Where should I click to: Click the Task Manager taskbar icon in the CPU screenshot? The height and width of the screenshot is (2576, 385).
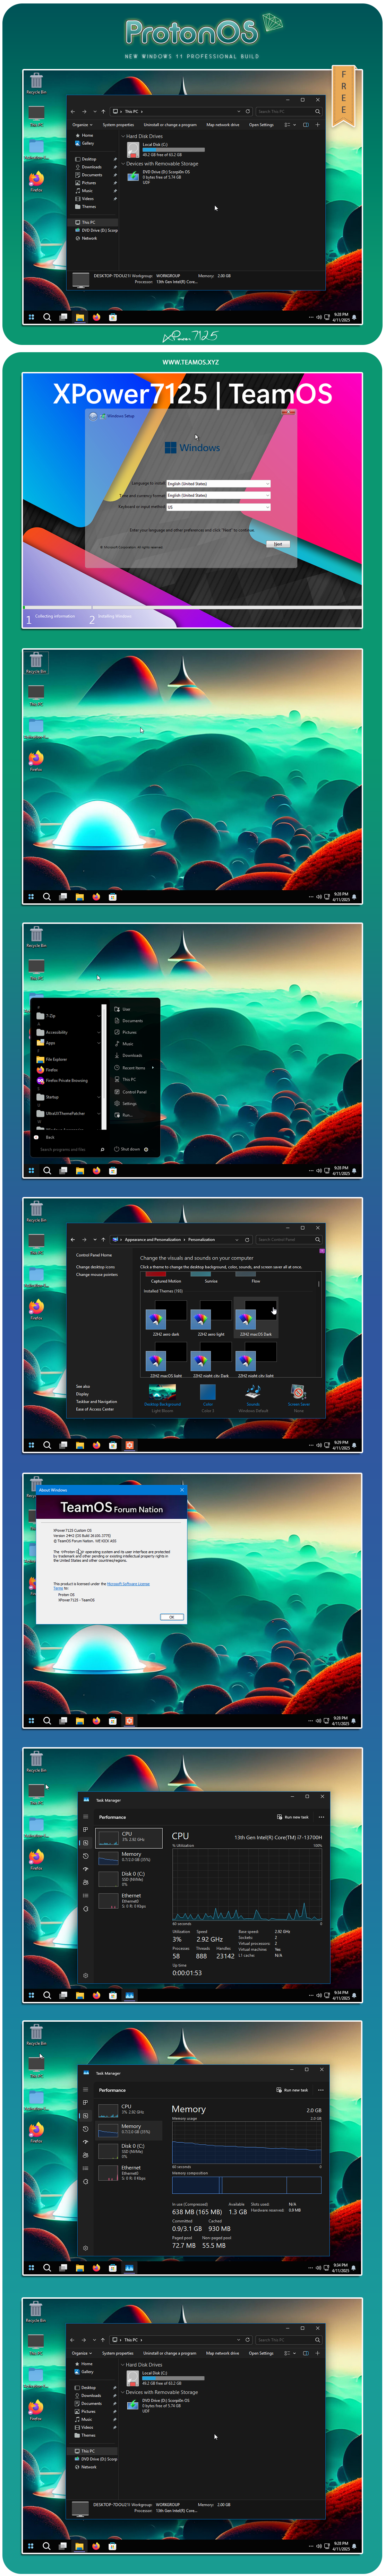tap(129, 1995)
